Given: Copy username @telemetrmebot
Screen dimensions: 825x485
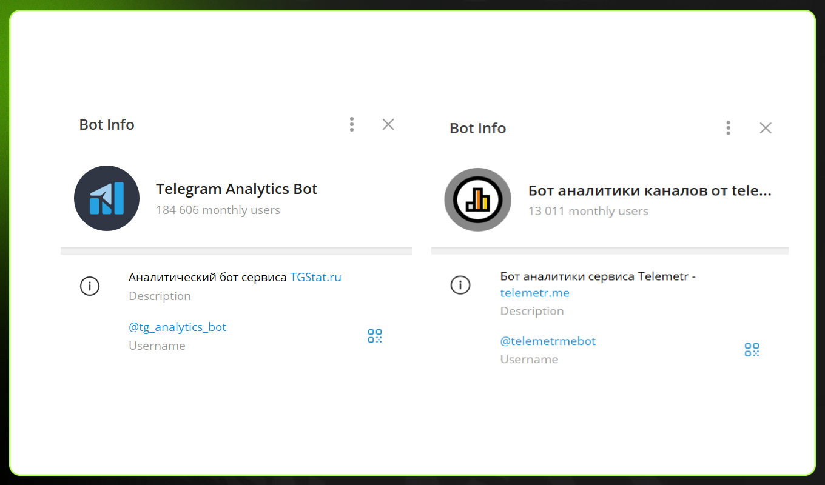Looking at the screenshot, I should tap(548, 341).
